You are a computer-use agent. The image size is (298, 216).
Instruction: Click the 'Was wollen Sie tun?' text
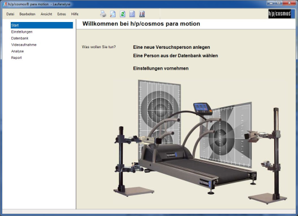point(99,47)
